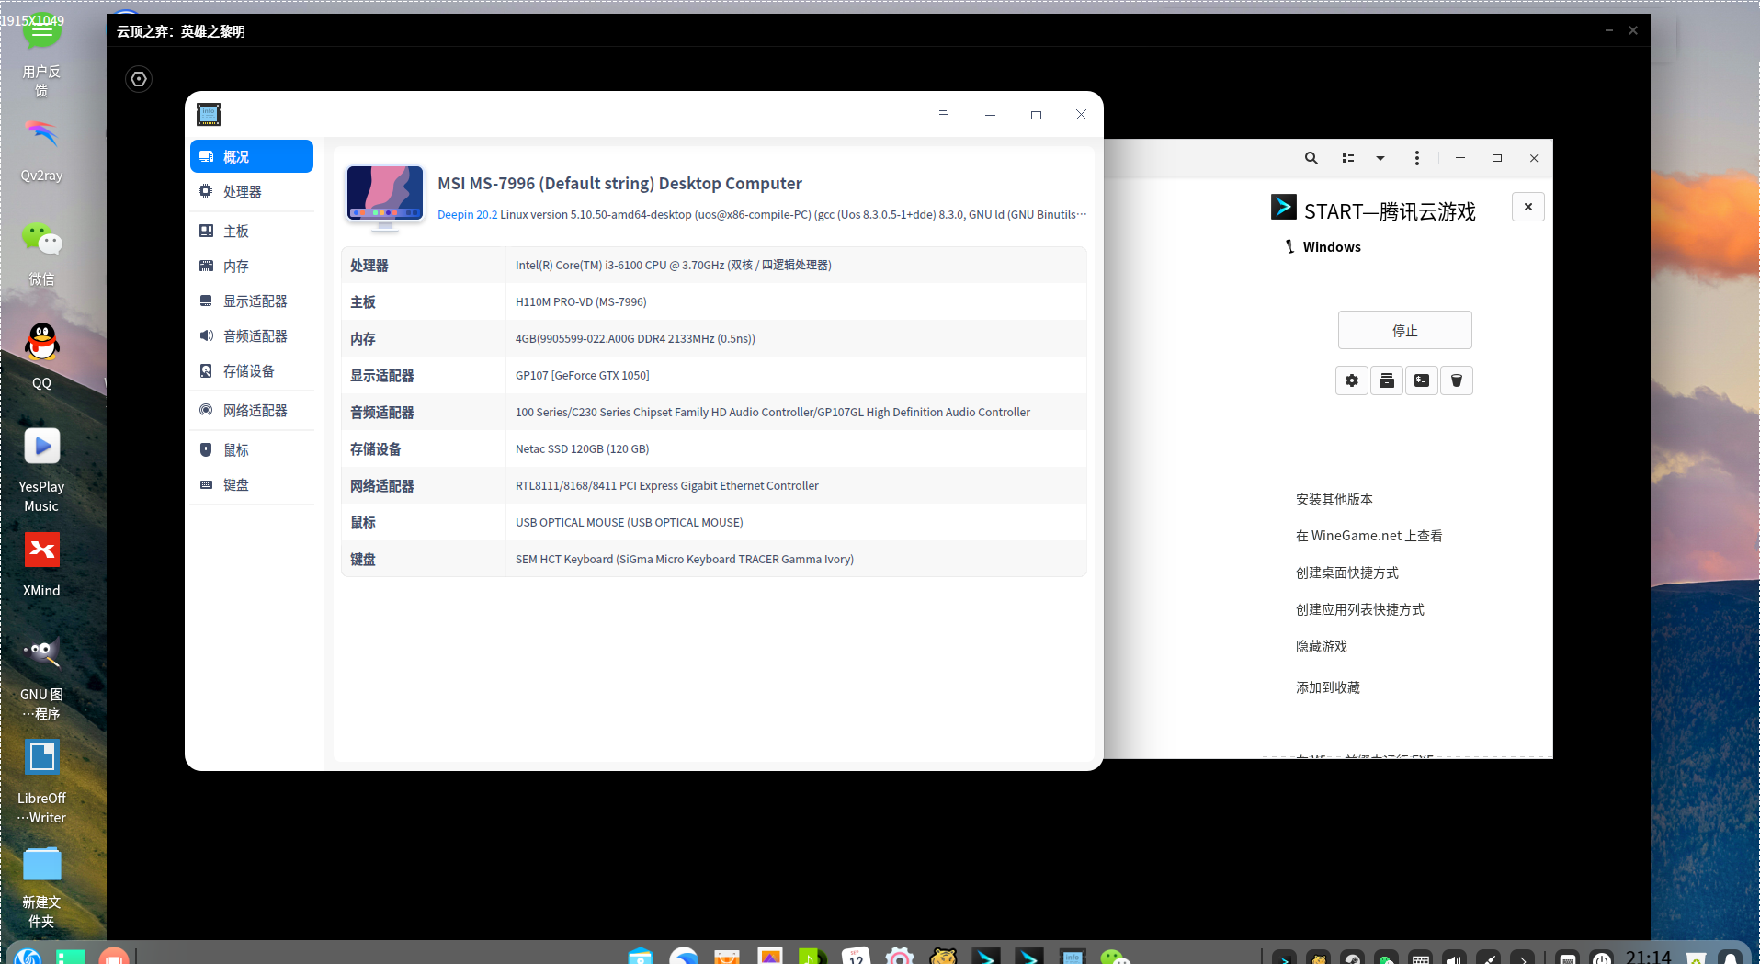This screenshot has width=1760, height=964.
Task: Switch to the 处理器 section
Action: click(x=252, y=191)
